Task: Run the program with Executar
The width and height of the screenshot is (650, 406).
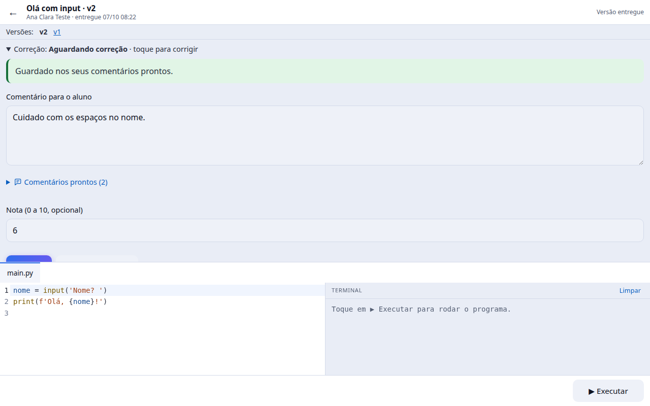Action: pos(608,391)
